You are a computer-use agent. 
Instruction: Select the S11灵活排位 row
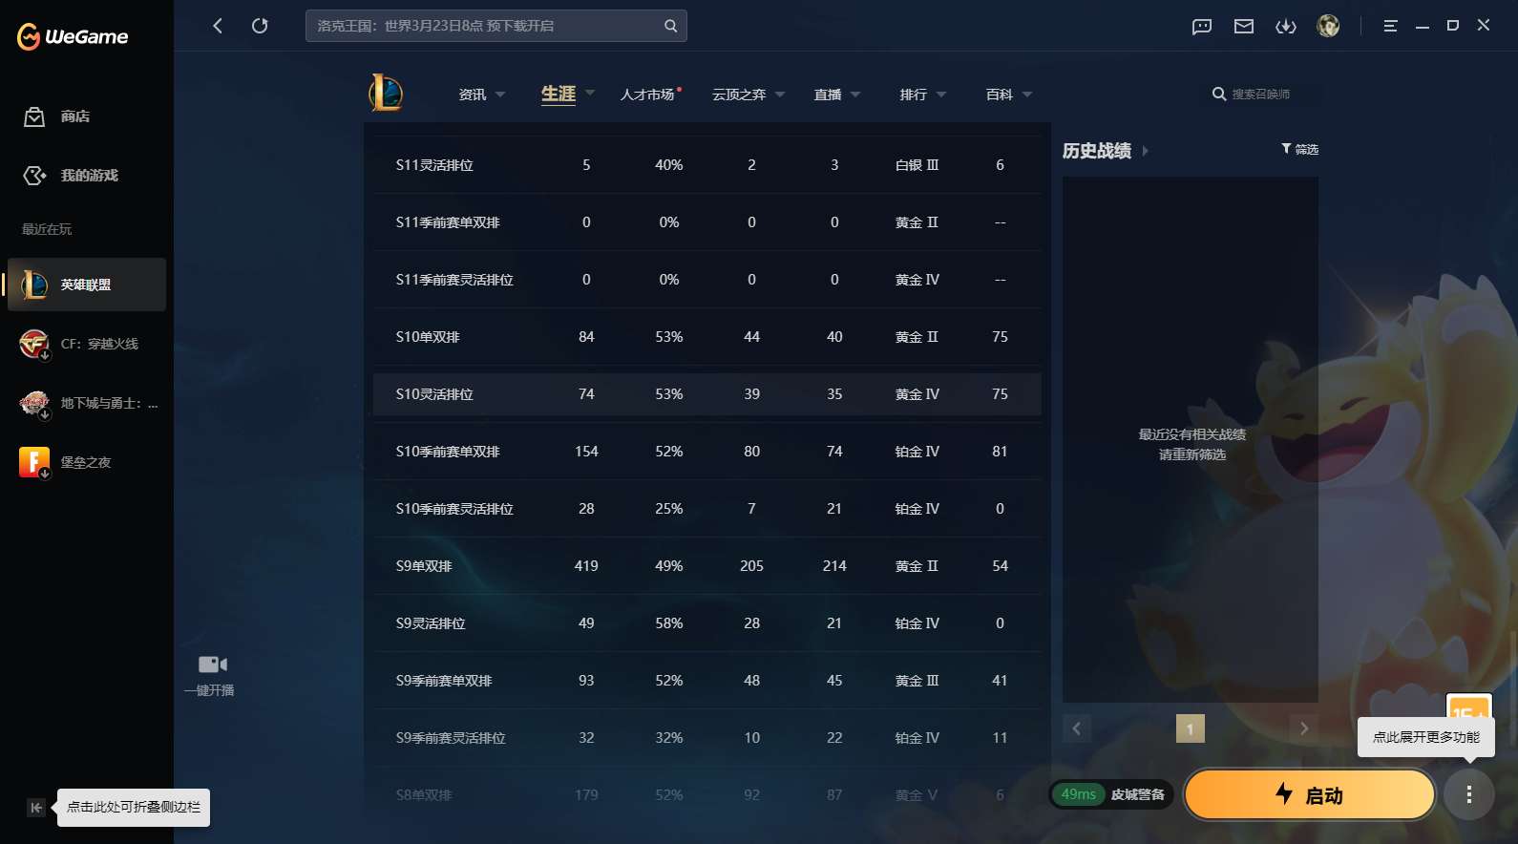[706, 165]
